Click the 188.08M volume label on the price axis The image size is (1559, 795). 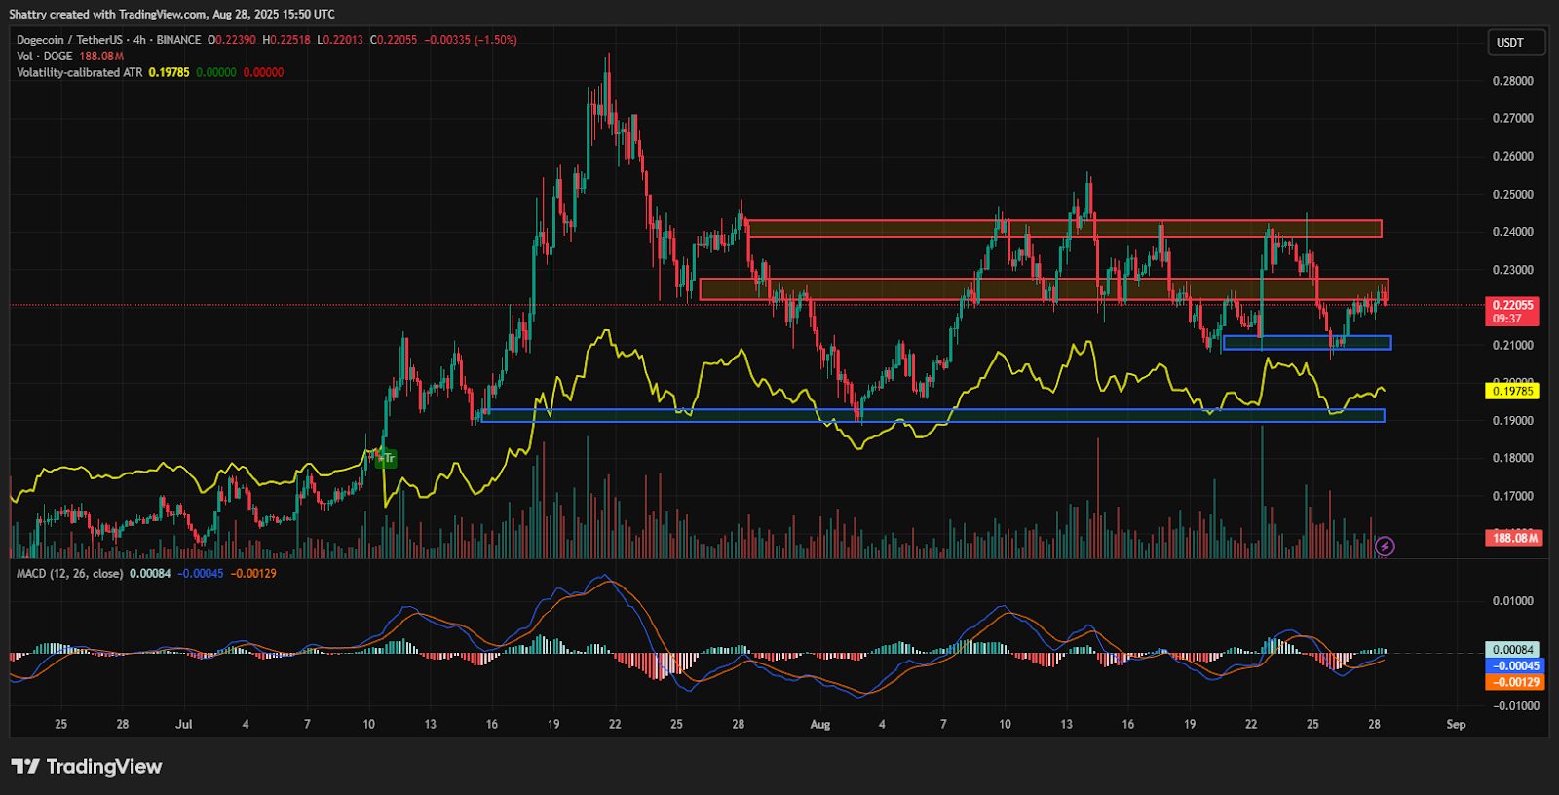point(1514,538)
